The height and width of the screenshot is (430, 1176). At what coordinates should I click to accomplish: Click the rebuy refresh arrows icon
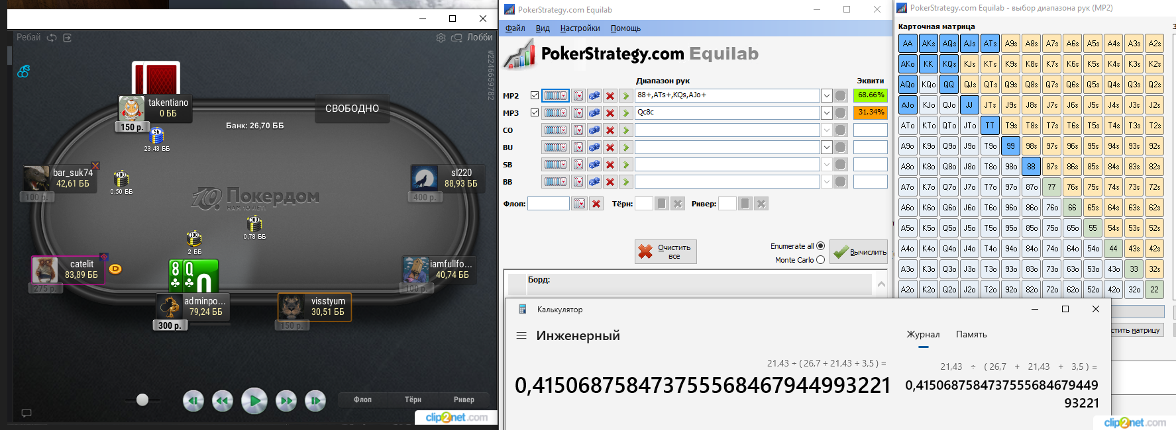click(52, 38)
